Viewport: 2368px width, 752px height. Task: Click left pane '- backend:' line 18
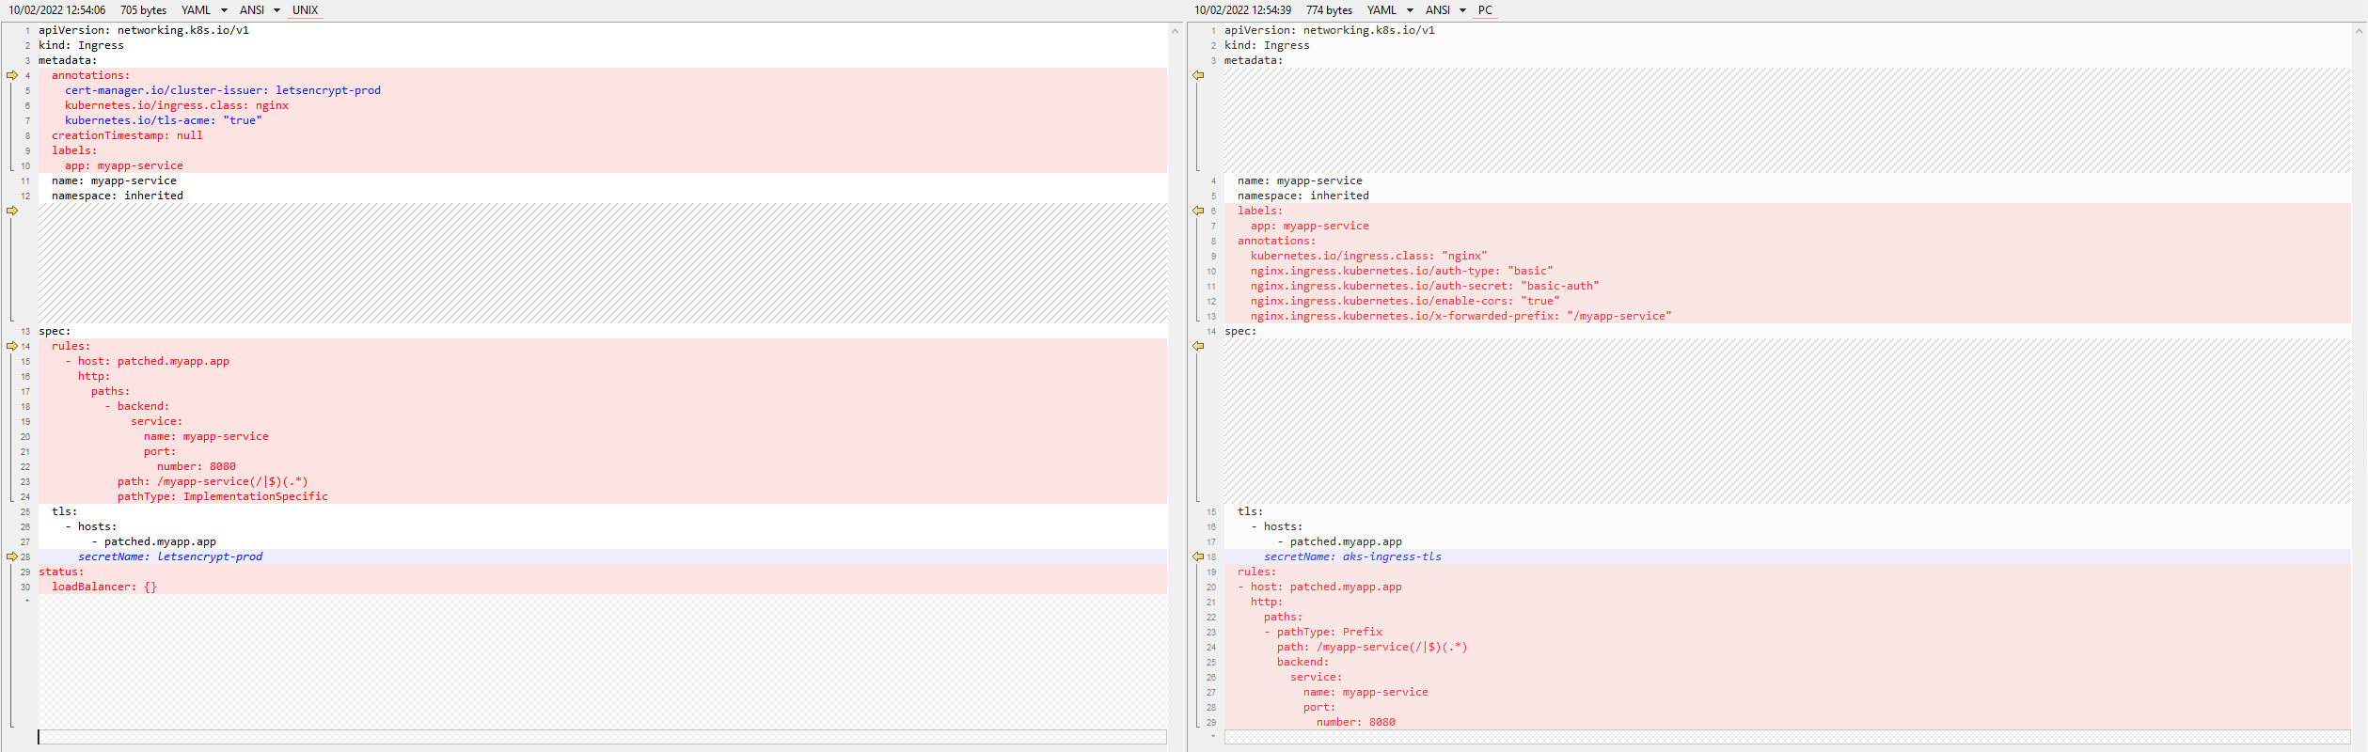click(137, 406)
